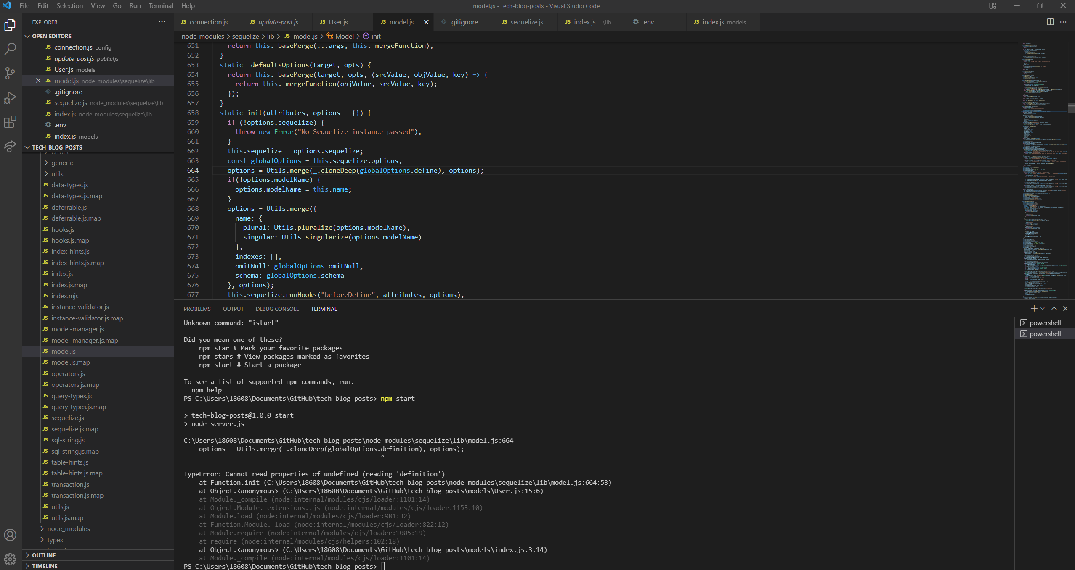Switch to the sequelize.js tab

click(x=526, y=22)
